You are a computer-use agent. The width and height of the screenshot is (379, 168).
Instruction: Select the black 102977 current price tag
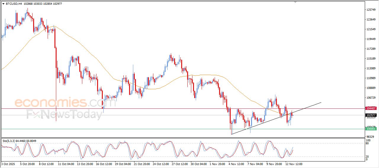pos(371,115)
